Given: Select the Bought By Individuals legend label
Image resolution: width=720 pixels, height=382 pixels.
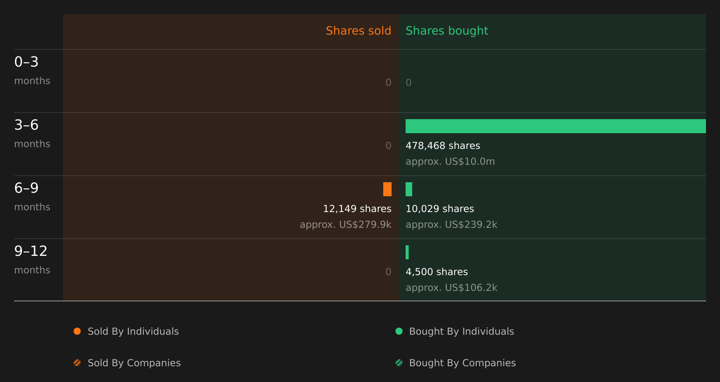Looking at the screenshot, I should coord(462,332).
